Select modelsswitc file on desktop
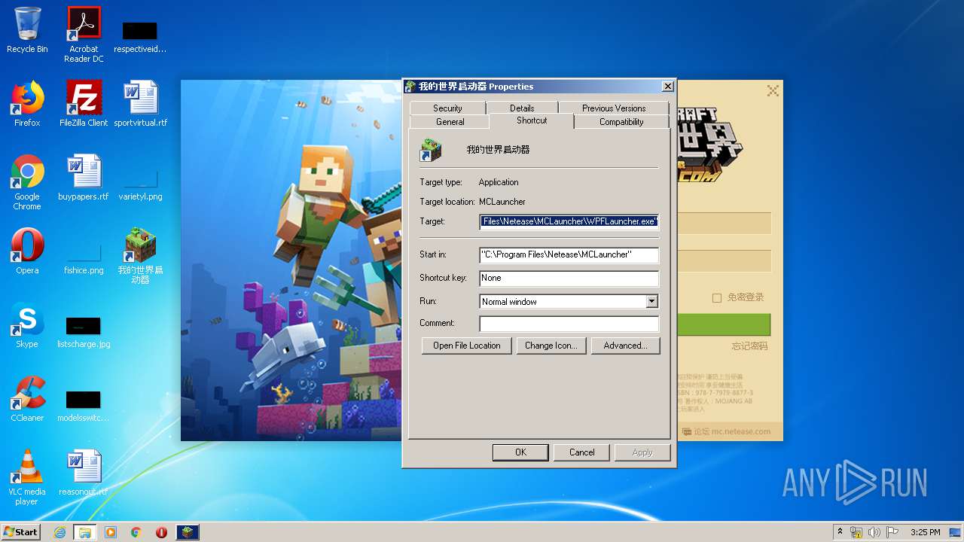This screenshot has width=964, height=542. tap(84, 406)
